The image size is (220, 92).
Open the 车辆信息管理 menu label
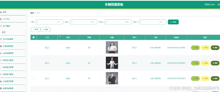8,46
